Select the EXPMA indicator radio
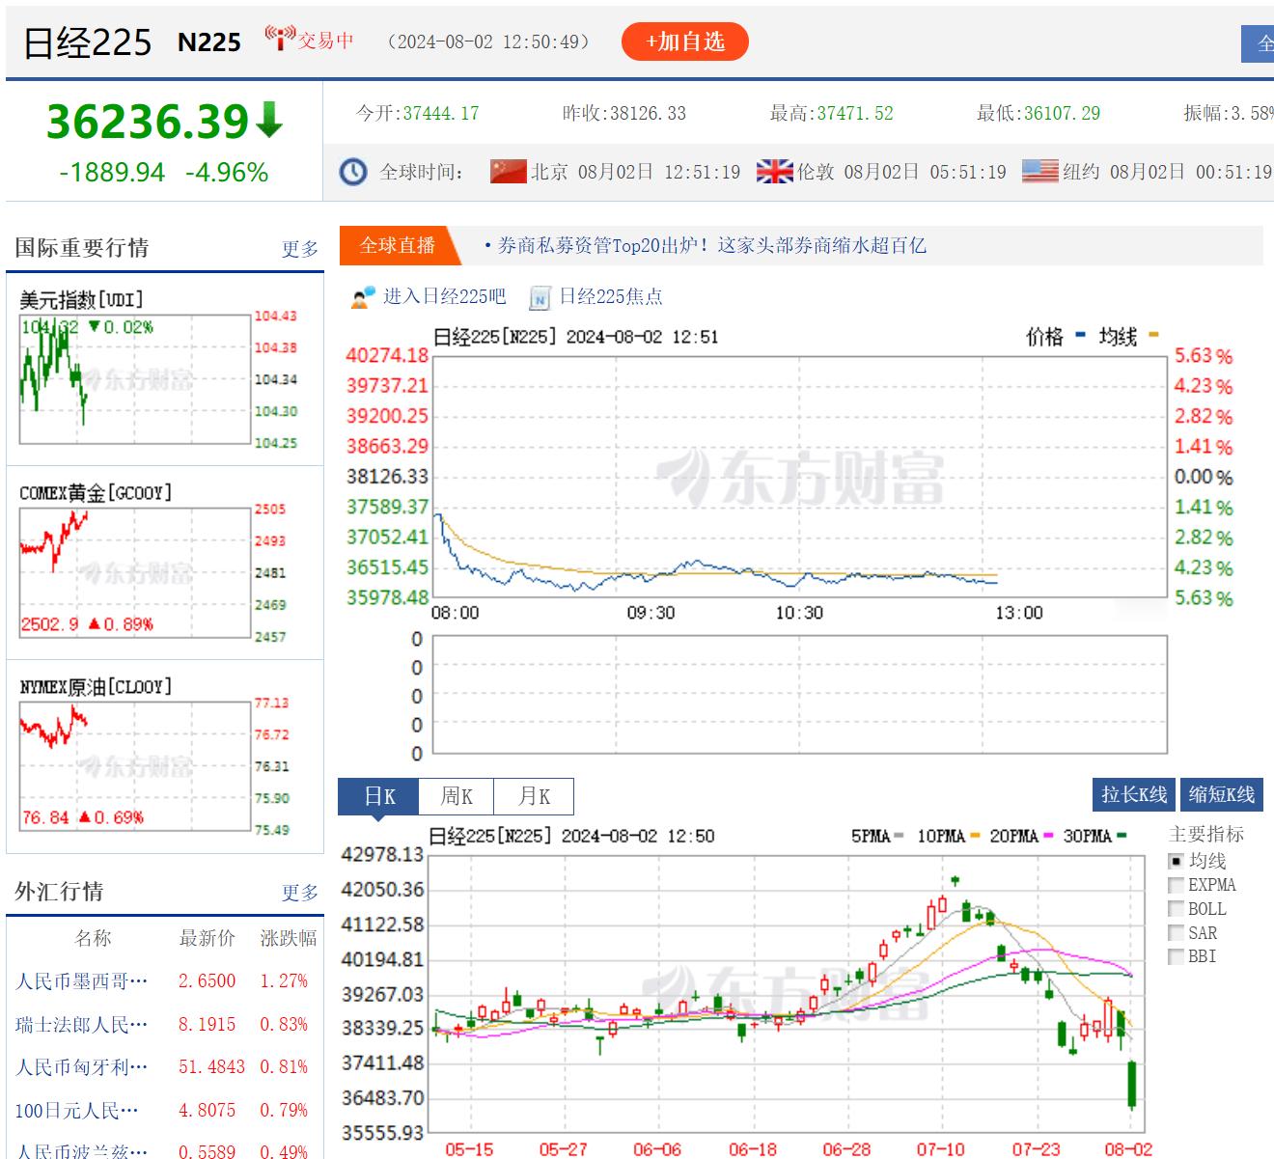Screen dimensions: 1274x1159 1176,885
